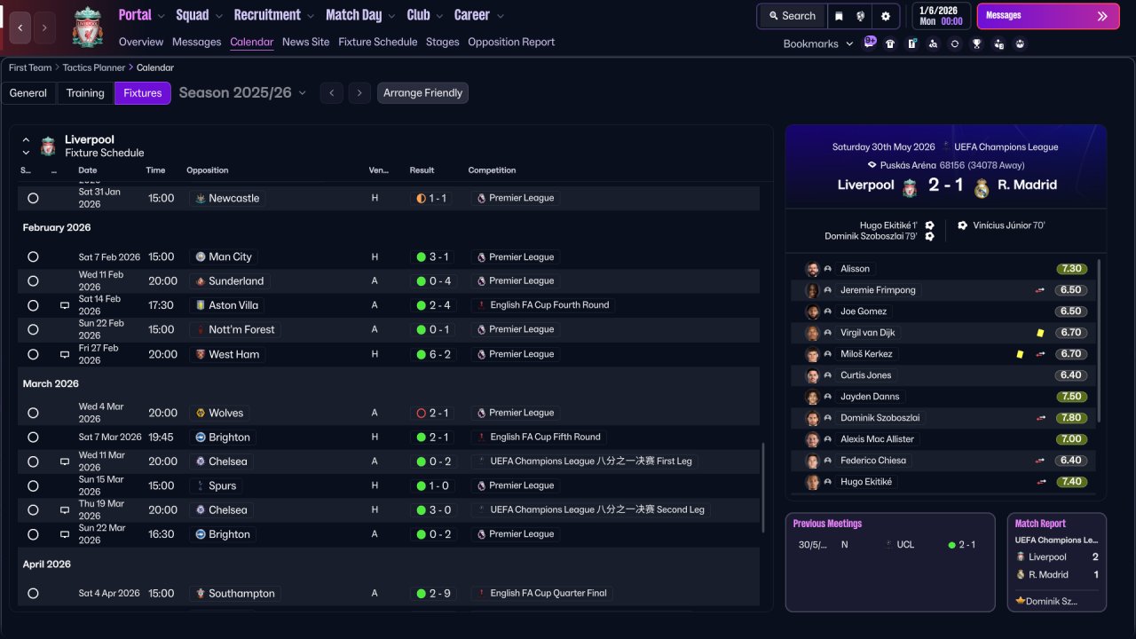
Task: Click TV icon on Brighton 22 Mar row
Action: (x=65, y=534)
